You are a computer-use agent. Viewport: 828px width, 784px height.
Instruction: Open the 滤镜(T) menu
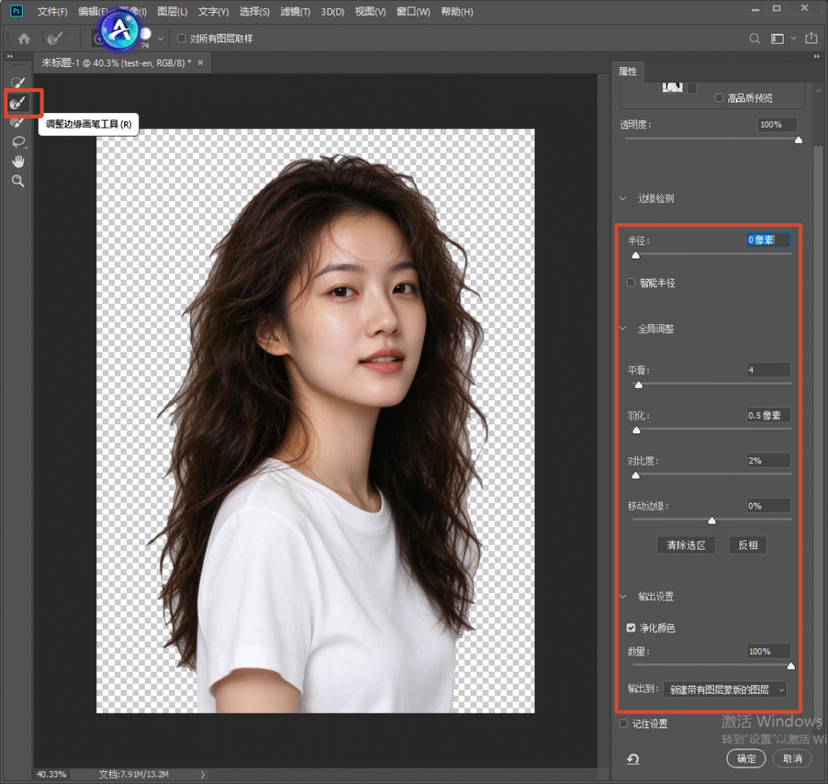coord(295,11)
